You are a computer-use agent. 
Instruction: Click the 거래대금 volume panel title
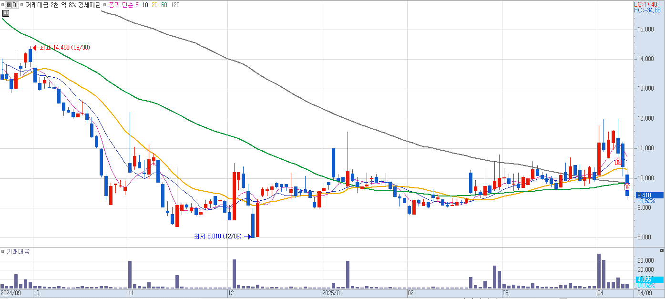click(x=18, y=251)
